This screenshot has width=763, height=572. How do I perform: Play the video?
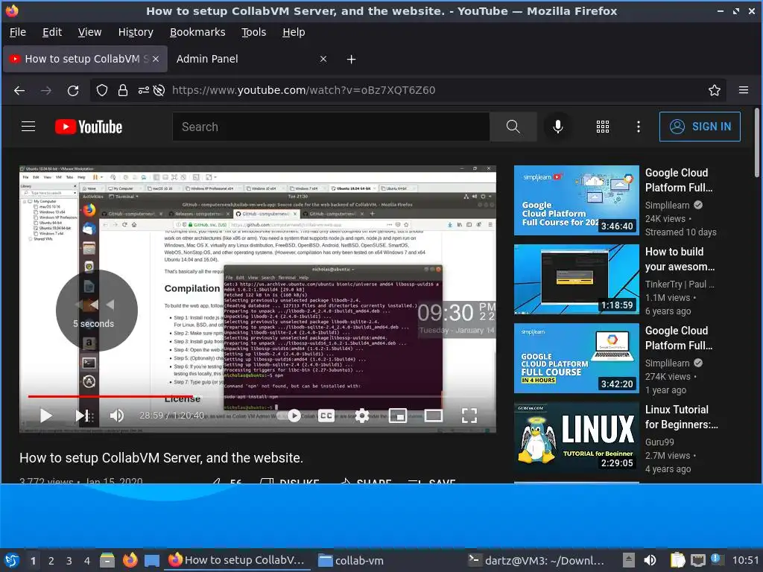click(46, 416)
